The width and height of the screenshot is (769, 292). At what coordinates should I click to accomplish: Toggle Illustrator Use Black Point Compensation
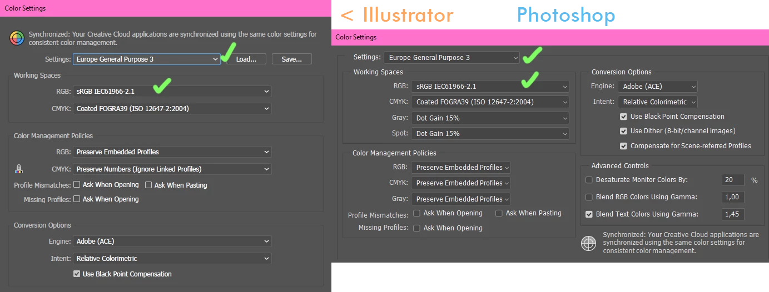pos(77,274)
